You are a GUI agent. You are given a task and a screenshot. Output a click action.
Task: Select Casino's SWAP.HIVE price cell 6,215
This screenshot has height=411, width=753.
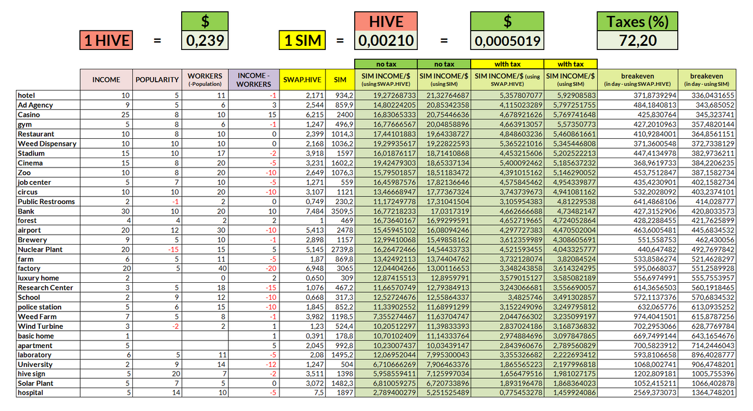pyautogui.click(x=302, y=115)
